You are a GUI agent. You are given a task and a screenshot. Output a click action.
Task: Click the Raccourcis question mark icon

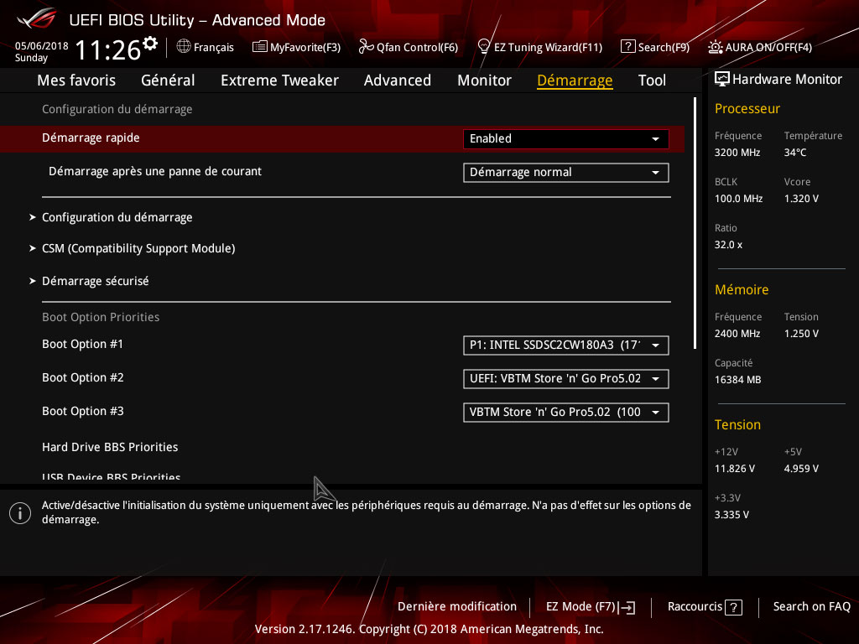[x=733, y=607]
